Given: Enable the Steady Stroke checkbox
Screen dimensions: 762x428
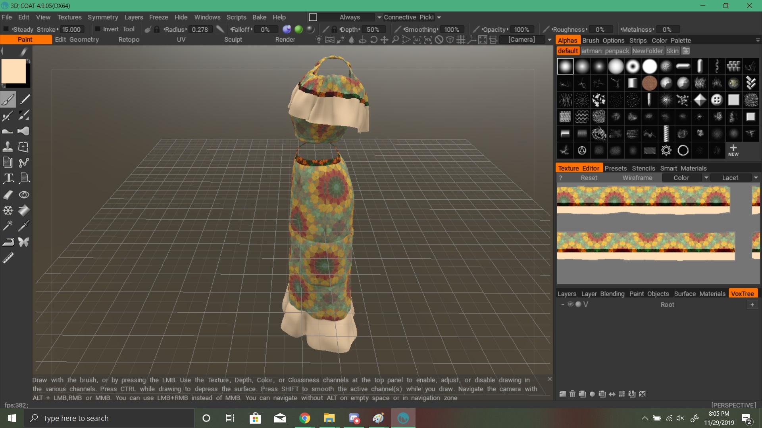Looking at the screenshot, I should 6,29.
